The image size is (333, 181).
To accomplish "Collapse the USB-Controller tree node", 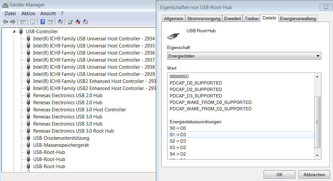I will tap(14, 32).
